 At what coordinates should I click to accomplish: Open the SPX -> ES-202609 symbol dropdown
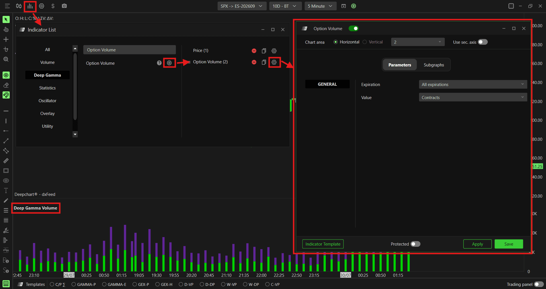tap(242, 6)
